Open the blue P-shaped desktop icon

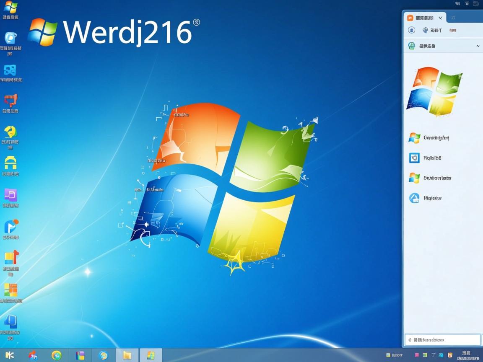tap(11, 227)
